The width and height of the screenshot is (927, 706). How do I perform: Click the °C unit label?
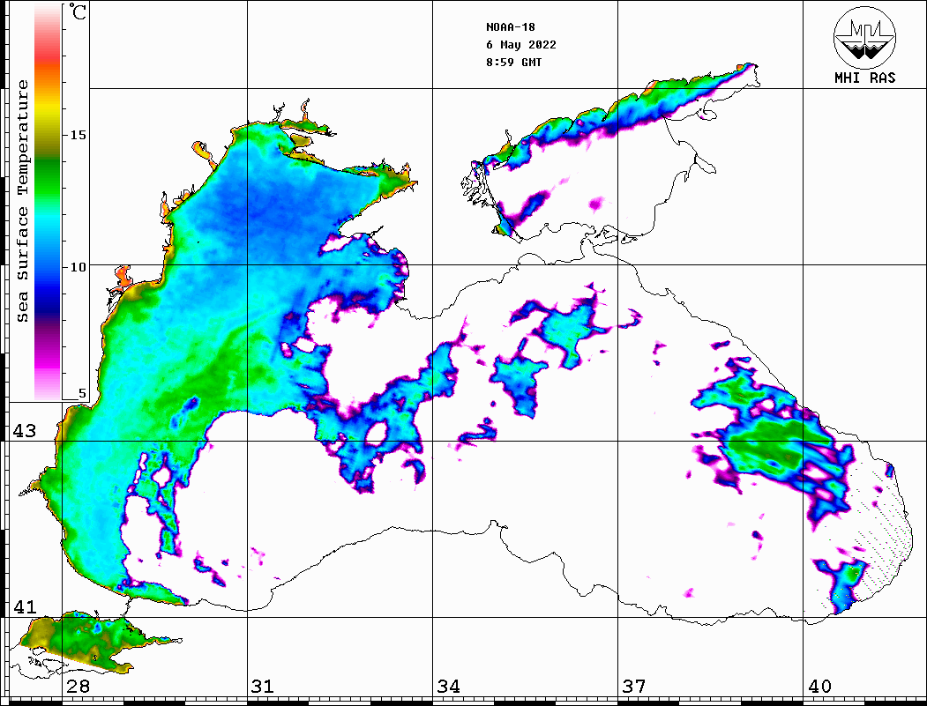78,11
